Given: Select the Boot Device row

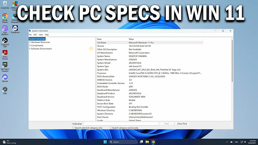Looking at the screenshot, I should coord(150,117).
